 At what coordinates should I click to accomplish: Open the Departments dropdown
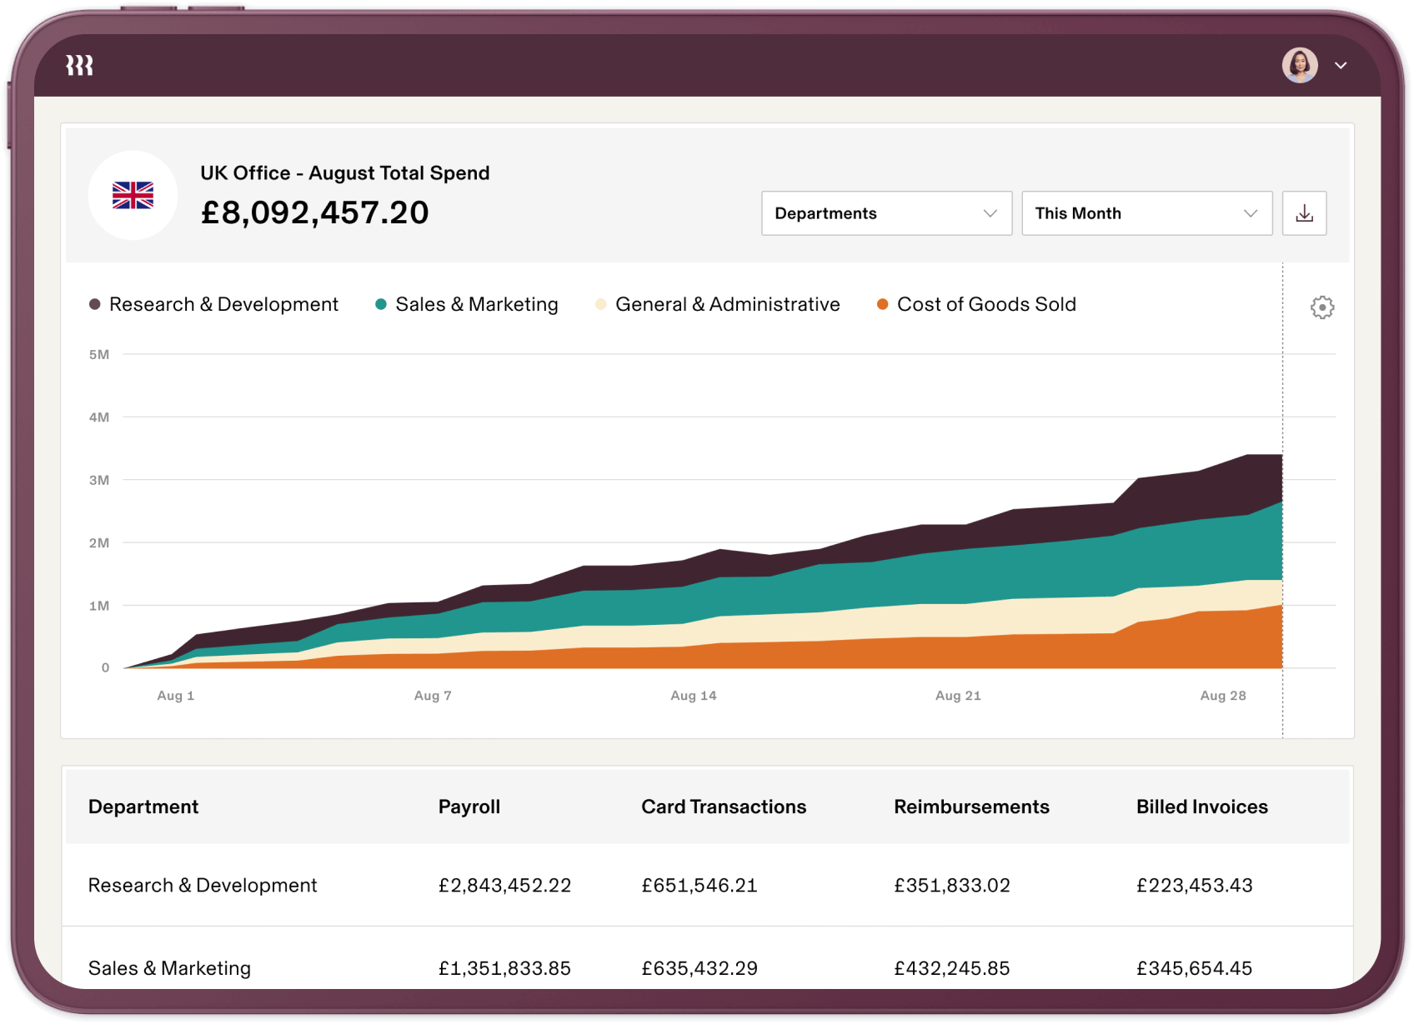(x=885, y=213)
